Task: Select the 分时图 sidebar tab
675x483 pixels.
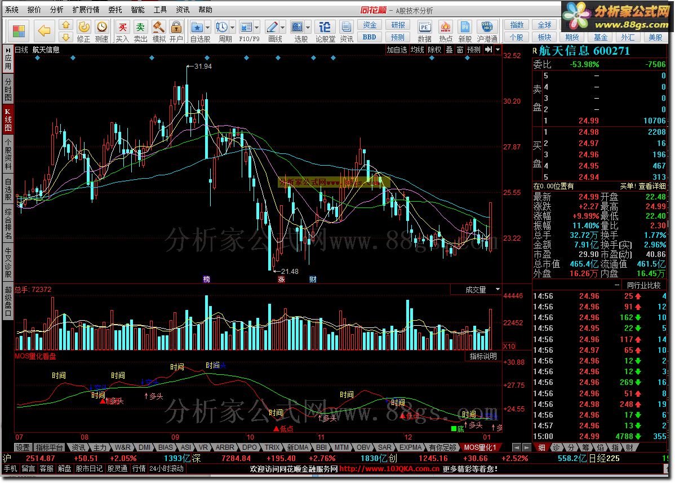Action: coord(8,90)
